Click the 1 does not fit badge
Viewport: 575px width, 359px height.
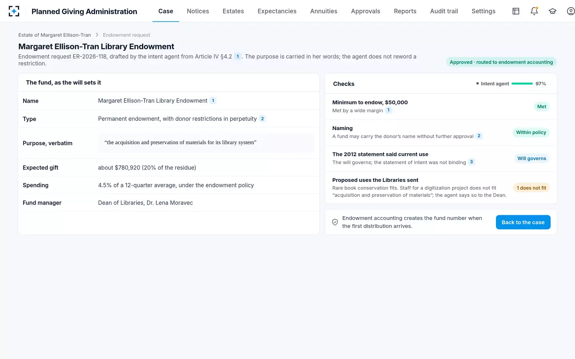tap(531, 188)
